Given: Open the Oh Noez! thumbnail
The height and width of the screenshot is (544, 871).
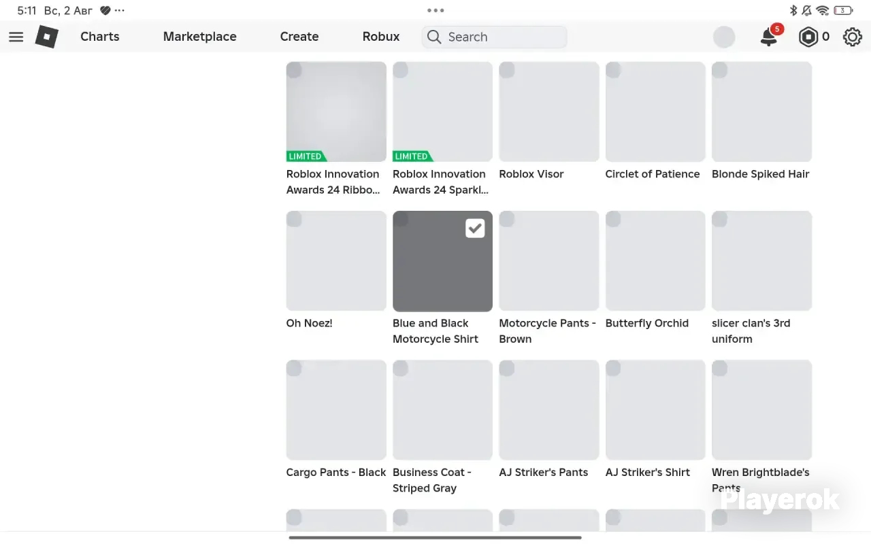Looking at the screenshot, I should (x=336, y=261).
